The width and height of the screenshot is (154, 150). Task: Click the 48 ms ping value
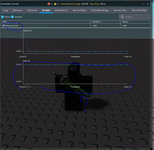(x=103, y=4)
